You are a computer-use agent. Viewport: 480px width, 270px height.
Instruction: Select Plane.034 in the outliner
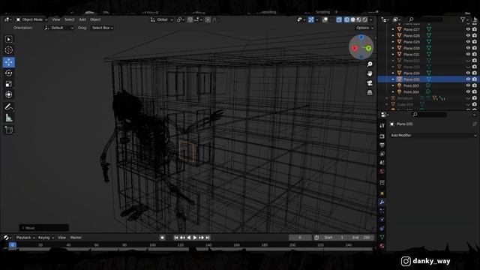pos(412,73)
